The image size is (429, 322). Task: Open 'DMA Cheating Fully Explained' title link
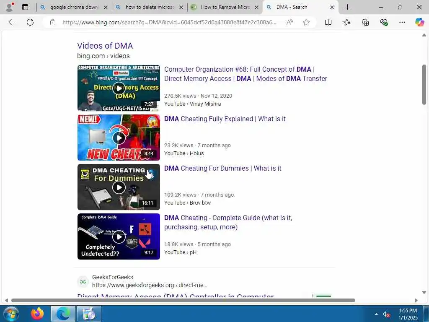coord(225,119)
